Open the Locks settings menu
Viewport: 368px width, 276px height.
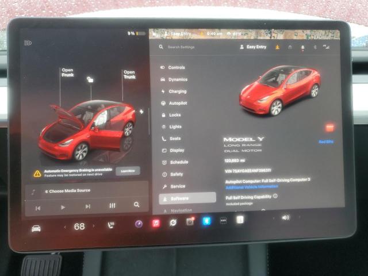(x=171, y=115)
